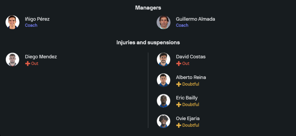View Eric Bailly player name link
This screenshot has height=136, width=296.
tap(187, 98)
